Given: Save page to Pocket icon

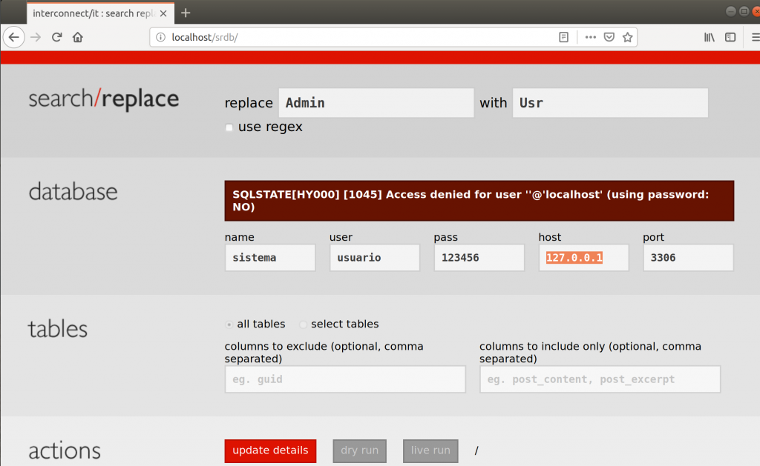Looking at the screenshot, I should 609,37.
